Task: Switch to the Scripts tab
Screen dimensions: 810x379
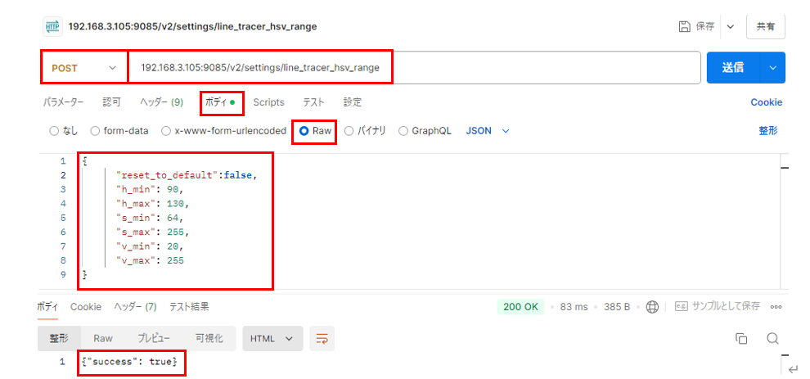Action: [x=268, y=102]
